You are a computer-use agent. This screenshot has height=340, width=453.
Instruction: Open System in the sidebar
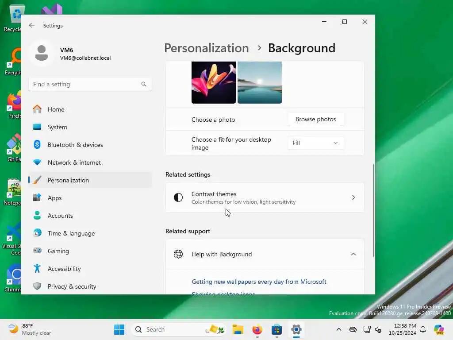point(90,127)
